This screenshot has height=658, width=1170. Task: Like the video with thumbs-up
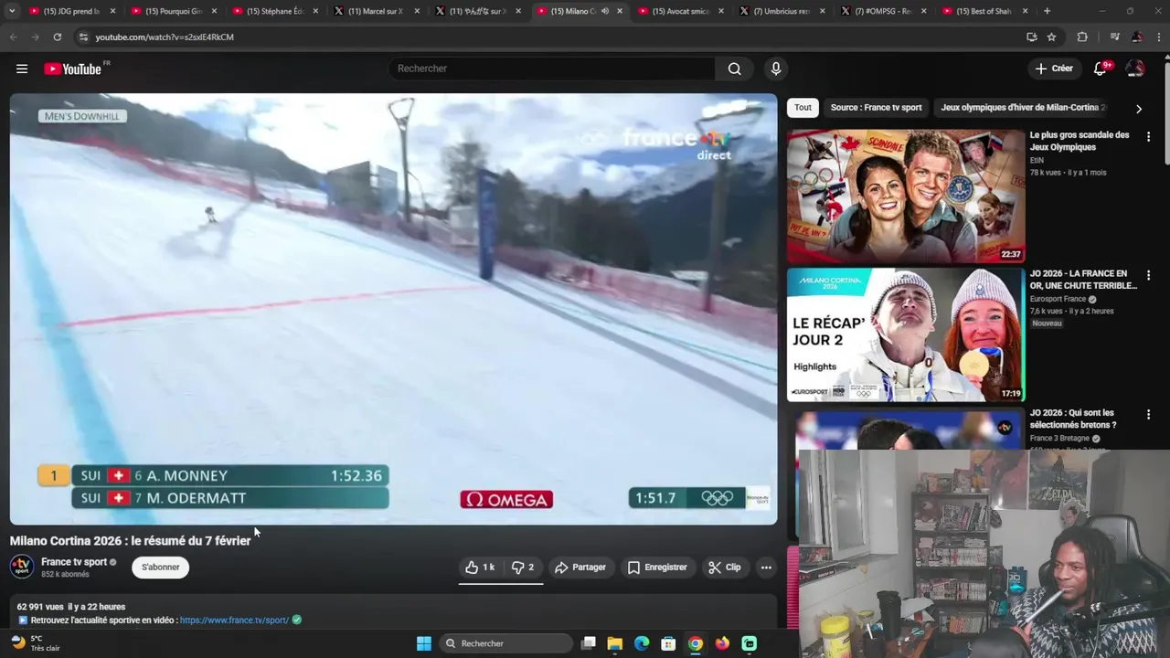pos(480,568)
